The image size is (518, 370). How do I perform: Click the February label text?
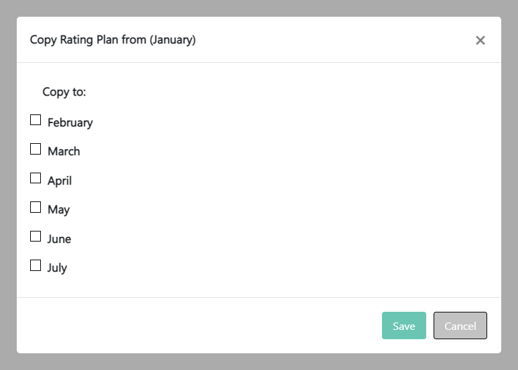pos(70,122)
